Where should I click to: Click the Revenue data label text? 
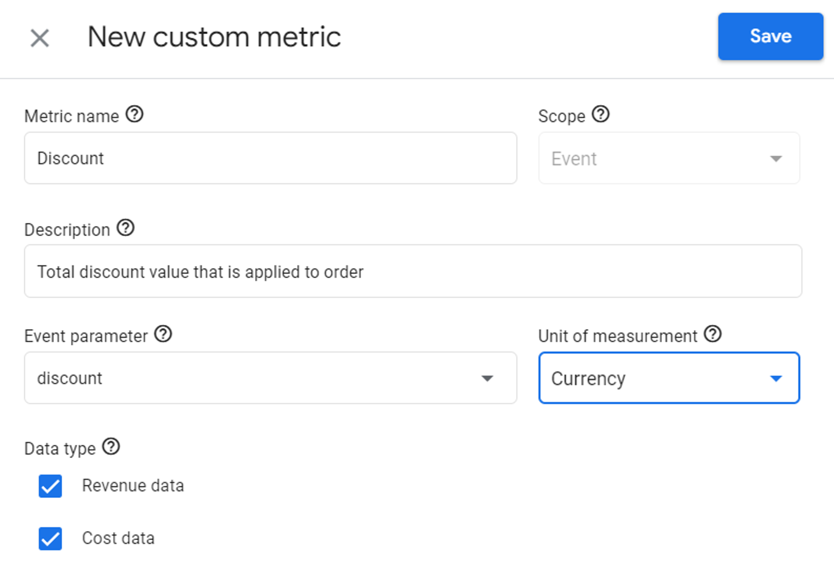coord(133,486)
